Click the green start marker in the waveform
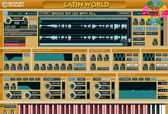This screenshot has width=168, height=114. (41, 22)
